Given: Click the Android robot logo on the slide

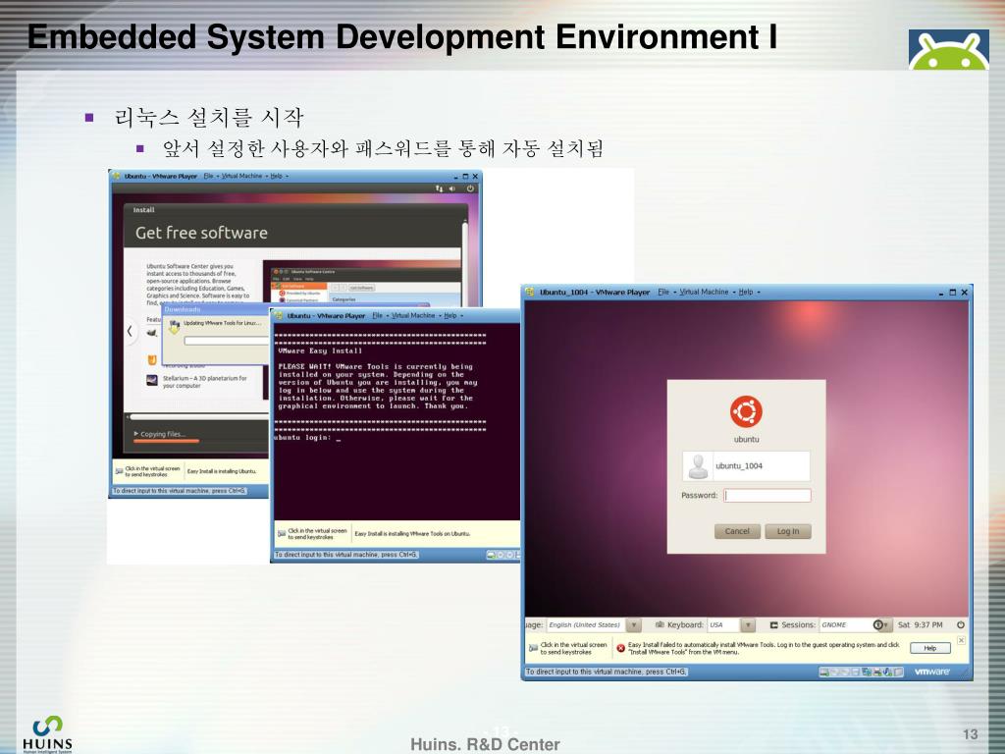Looking at the screenshot, I should [947, 49].
